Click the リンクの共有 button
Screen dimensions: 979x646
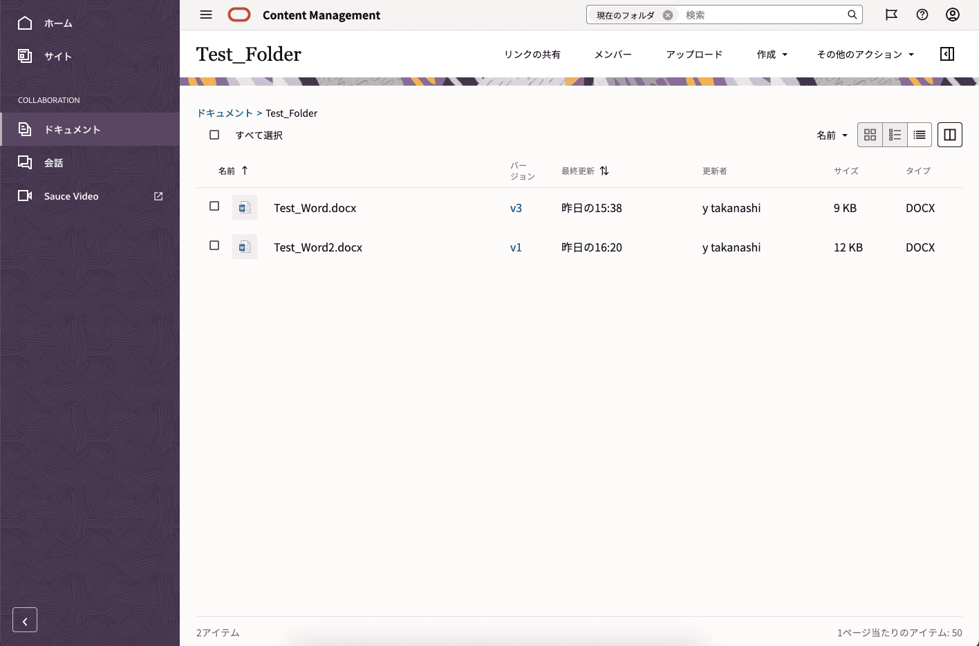532,54
